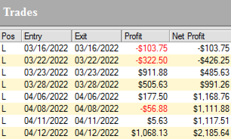Select entry date 04/12/2022
This screenshot has height=139, width=231.
click(46, 133)
